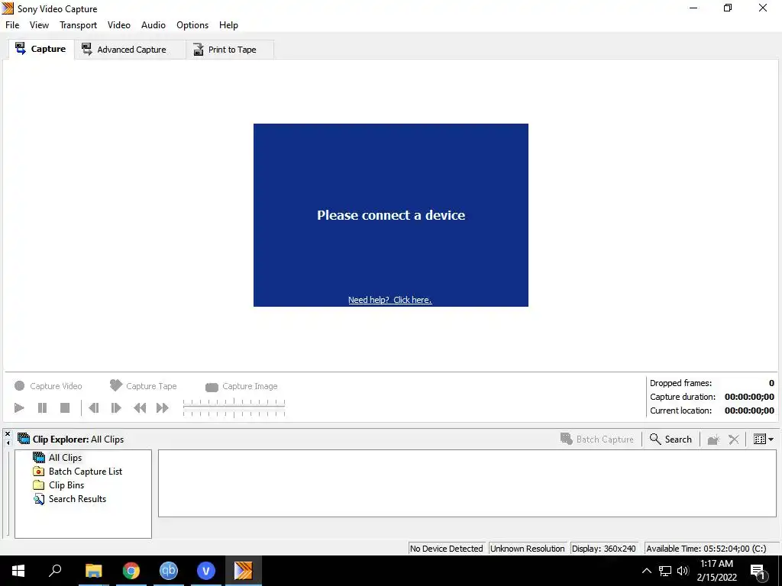Open the Clip Explorer views dropdown
This screenshot has width=782, height=586.
click(x=764, y=439)
